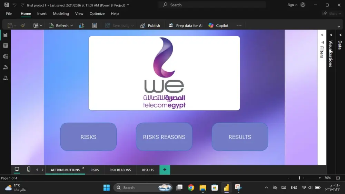Open the Modeling ribbon tab
The height and width of the screenshot is (194, 345).
[61, 14]
